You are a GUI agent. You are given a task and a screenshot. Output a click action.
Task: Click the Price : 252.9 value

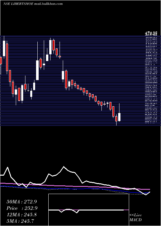tap(22, 208)
